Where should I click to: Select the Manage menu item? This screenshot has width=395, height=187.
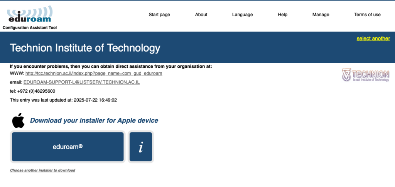tap(321, 15)
